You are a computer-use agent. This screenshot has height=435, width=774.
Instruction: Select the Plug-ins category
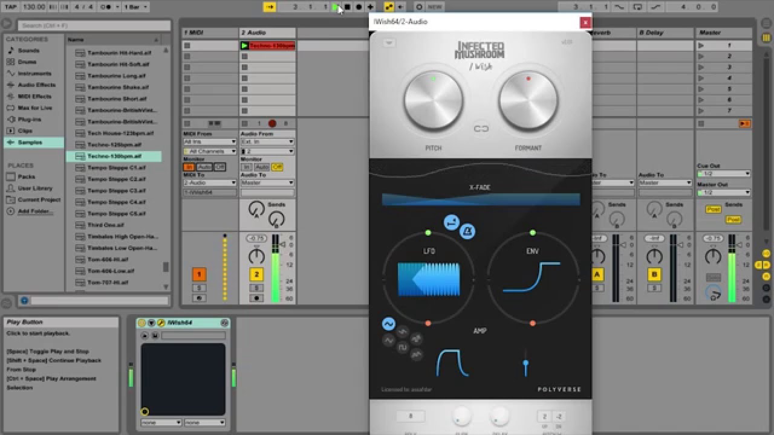(x=30, y=120)
